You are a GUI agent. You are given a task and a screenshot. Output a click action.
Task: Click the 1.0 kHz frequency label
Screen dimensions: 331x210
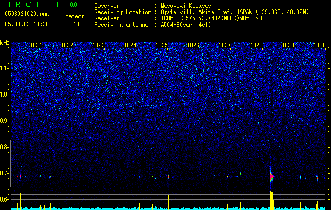click(x=4, y=94)
